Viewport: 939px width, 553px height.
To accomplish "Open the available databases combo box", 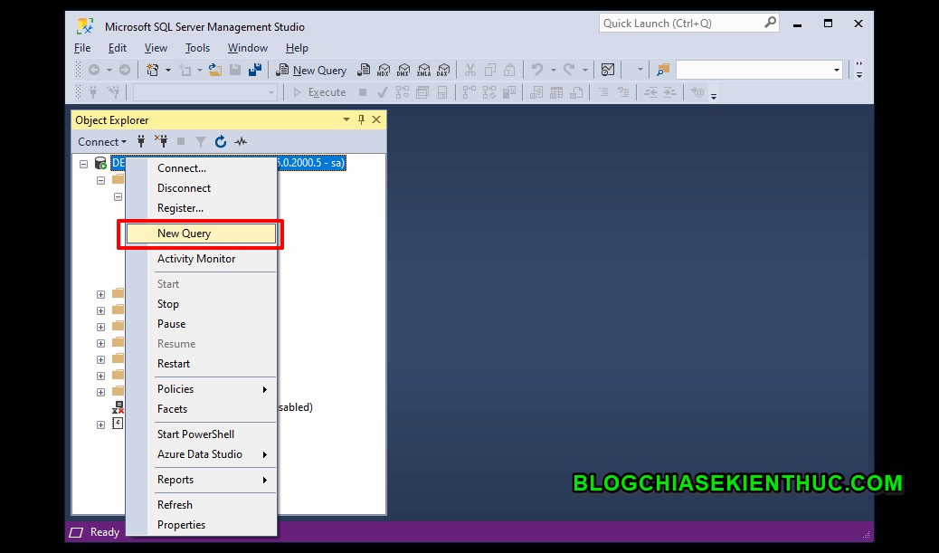I will click(x=204, y=92).
